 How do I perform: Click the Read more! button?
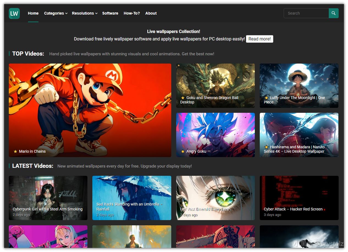(259, 39)
